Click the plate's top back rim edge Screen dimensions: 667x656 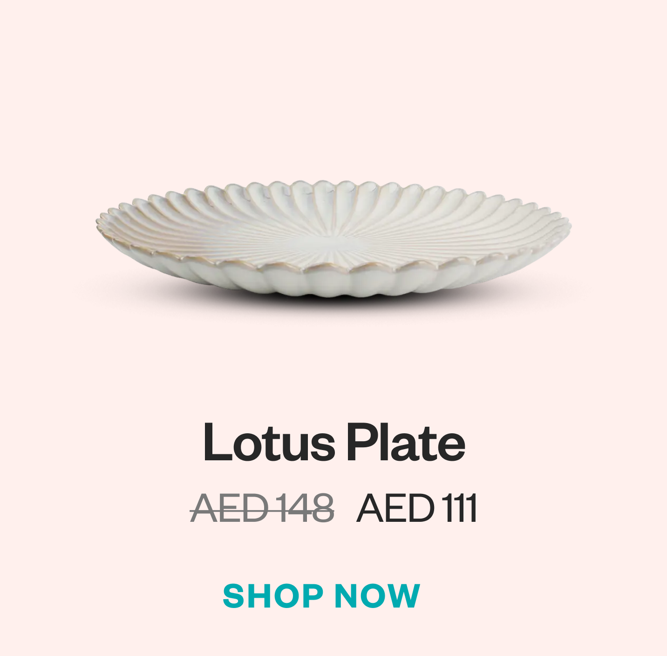333,187
